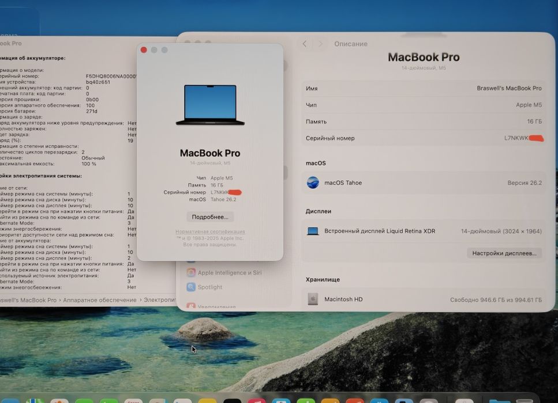
Task: Go back using the left chevron in Settings
Action: pos(305,44)
